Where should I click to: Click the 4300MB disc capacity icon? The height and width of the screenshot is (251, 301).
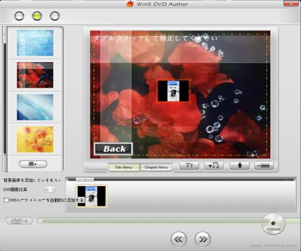click(x=273, y=224)
